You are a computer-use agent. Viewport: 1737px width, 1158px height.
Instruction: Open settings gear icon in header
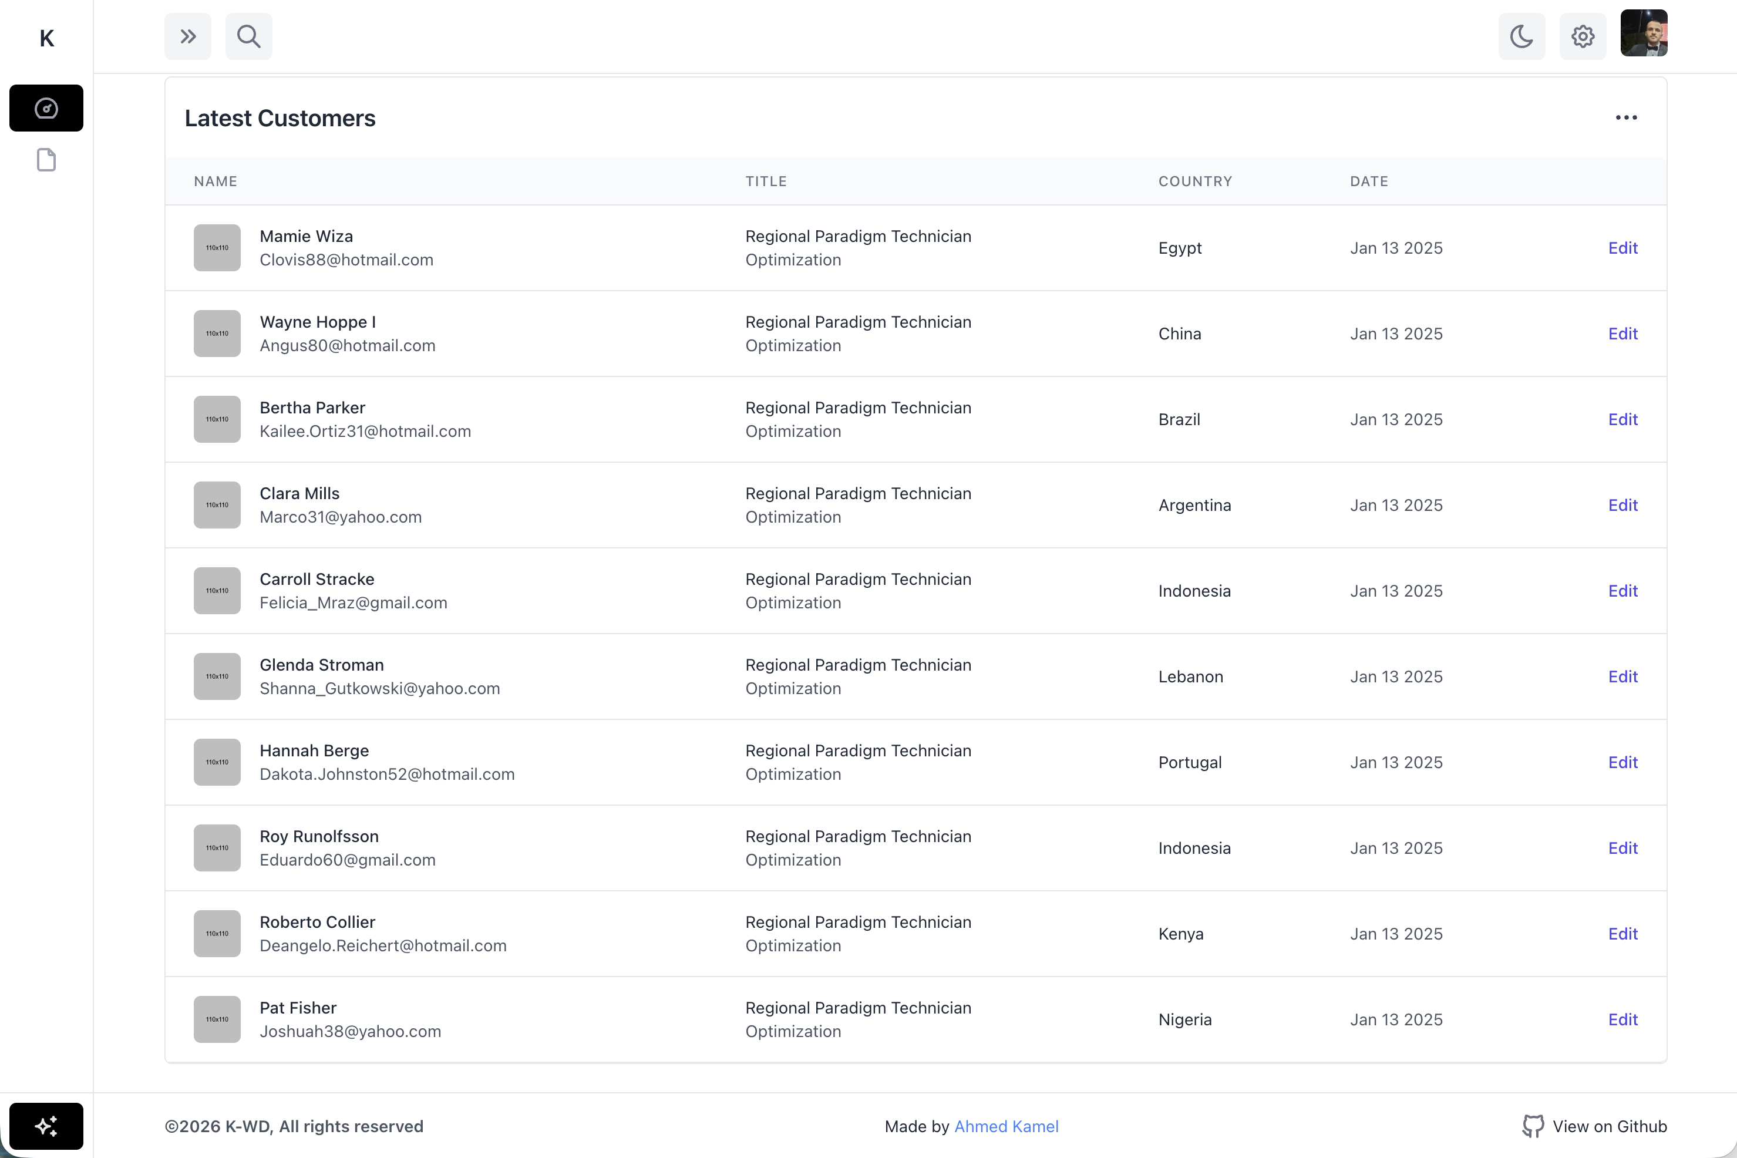tap(1583, 36)
